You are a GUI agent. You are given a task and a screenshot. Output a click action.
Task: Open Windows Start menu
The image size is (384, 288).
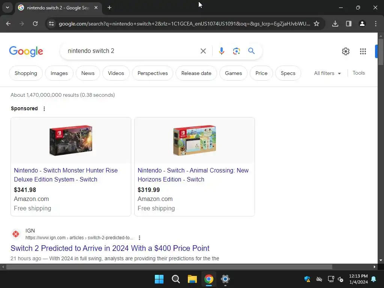[159, 279]
